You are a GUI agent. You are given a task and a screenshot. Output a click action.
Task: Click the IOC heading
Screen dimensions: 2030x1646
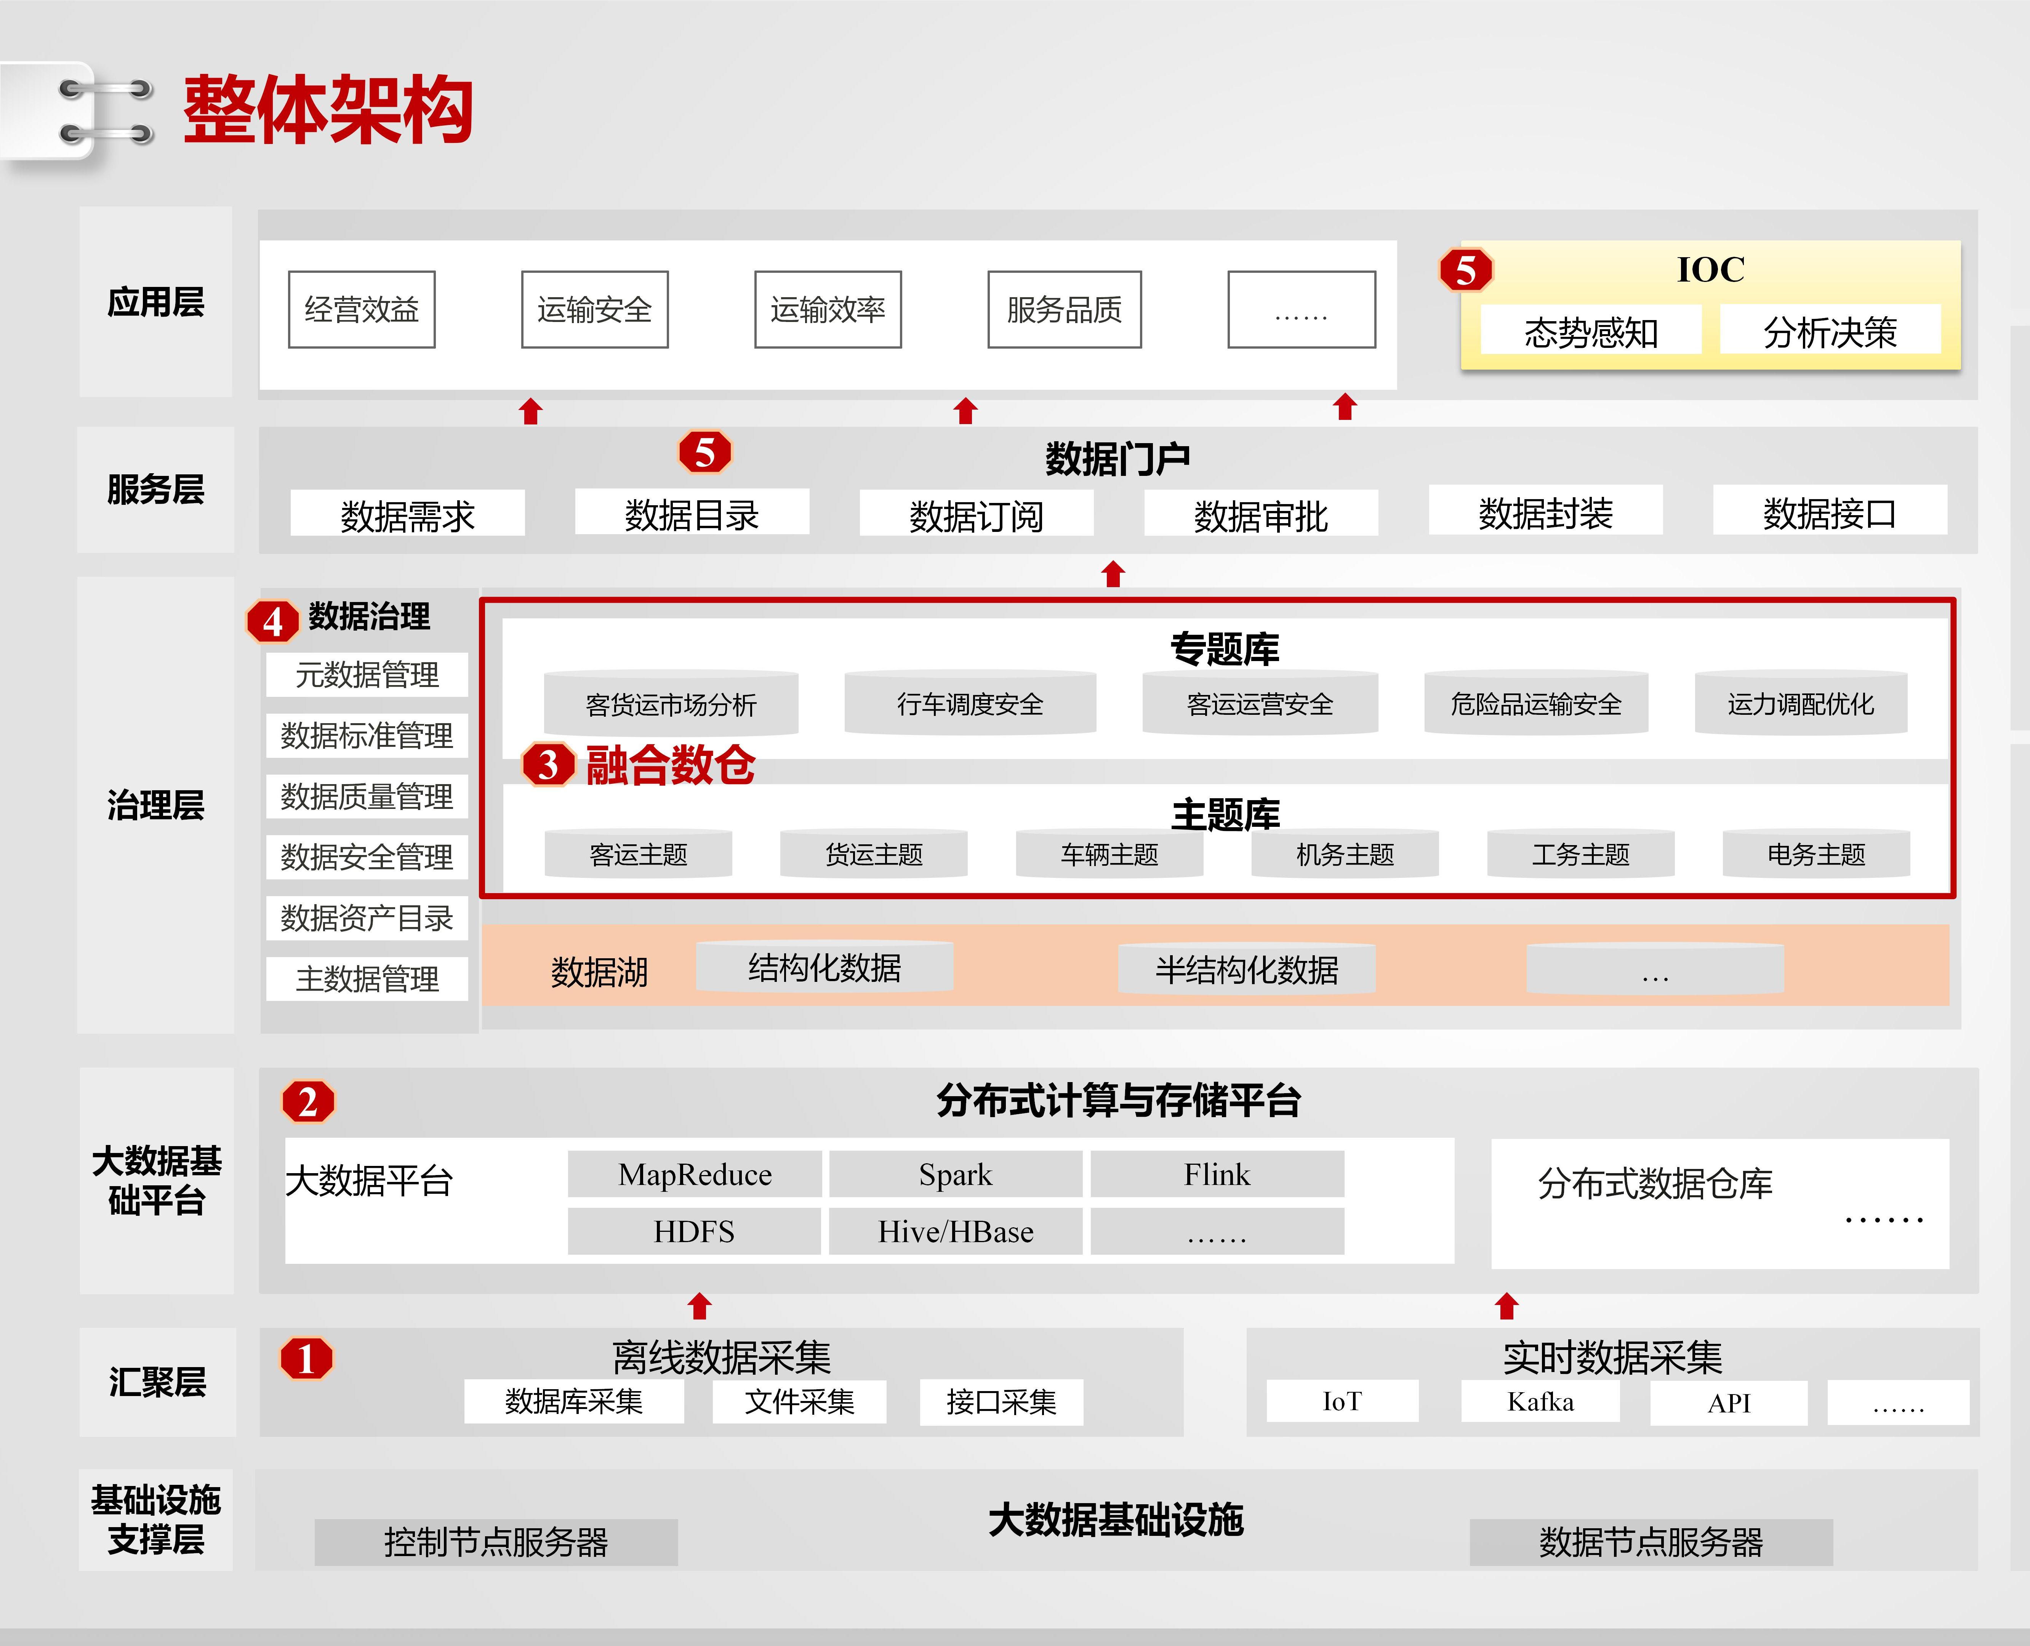(1710, 269)
